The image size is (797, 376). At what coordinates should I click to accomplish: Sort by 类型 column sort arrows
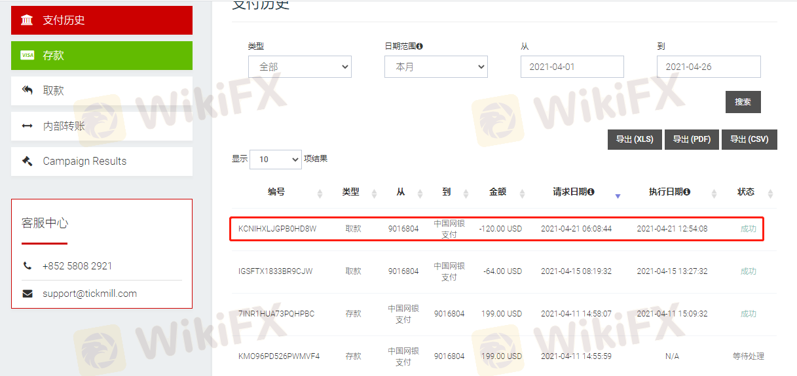pyautogui.click(x=375, y=194)
